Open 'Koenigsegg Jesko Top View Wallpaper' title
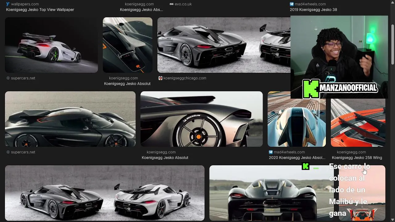 (40, 10)
